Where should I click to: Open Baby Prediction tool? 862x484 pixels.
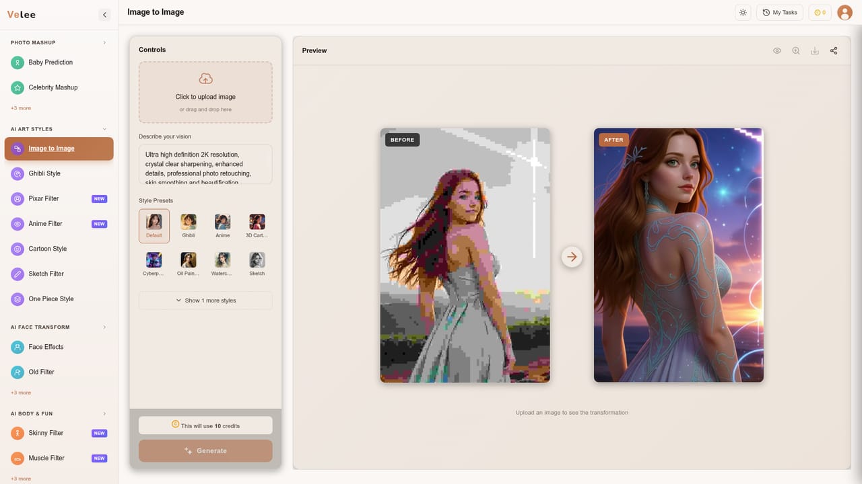tap(59, 63)
